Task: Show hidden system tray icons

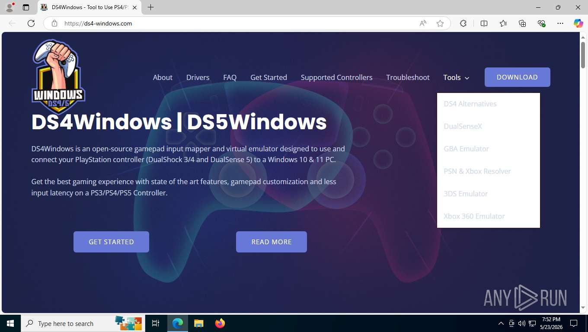Action: click(501, 323)
